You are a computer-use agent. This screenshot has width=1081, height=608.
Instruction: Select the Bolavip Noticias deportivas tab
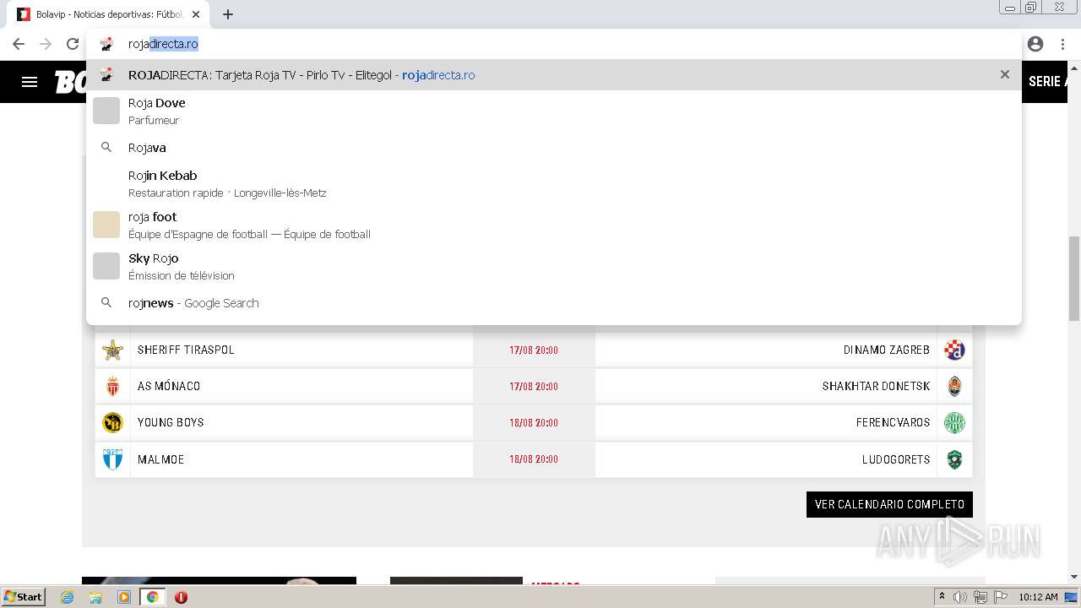(108, 14)
